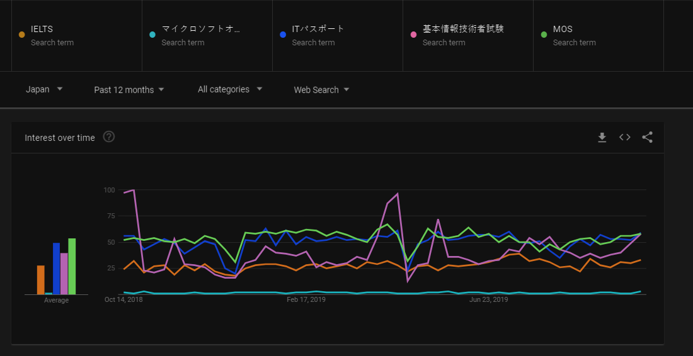Open the Japan region dropdown
The image size is (693, 356).
pos(44,89)
